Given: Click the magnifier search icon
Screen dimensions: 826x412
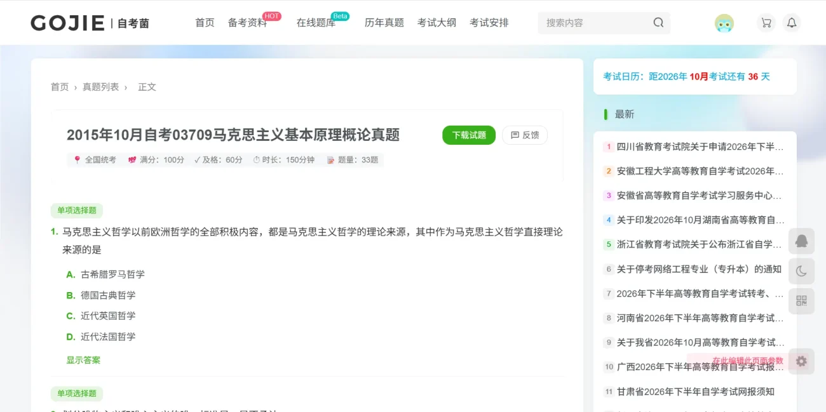Looking at the screenshot, I should click(x=658, y=23).
